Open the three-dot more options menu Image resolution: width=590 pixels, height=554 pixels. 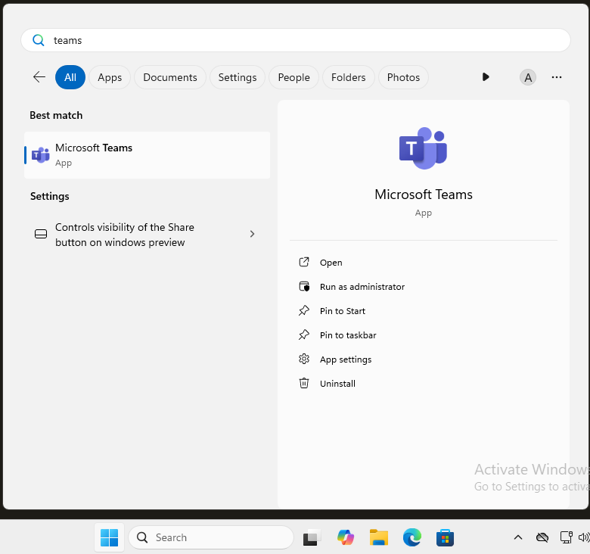pos(557,77)
